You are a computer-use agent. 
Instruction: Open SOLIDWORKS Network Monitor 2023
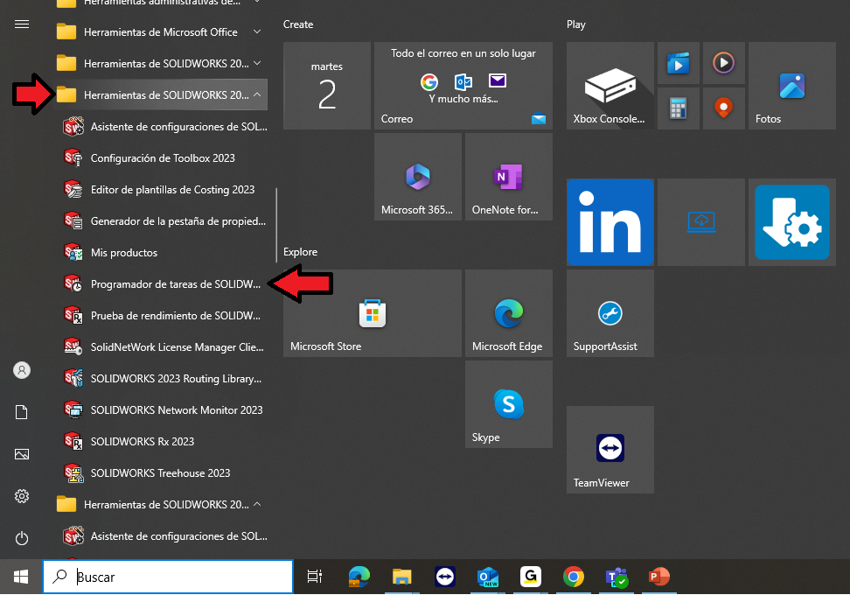(162, 409)
